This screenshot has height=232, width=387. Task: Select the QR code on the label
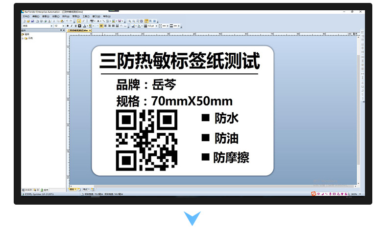146,140
